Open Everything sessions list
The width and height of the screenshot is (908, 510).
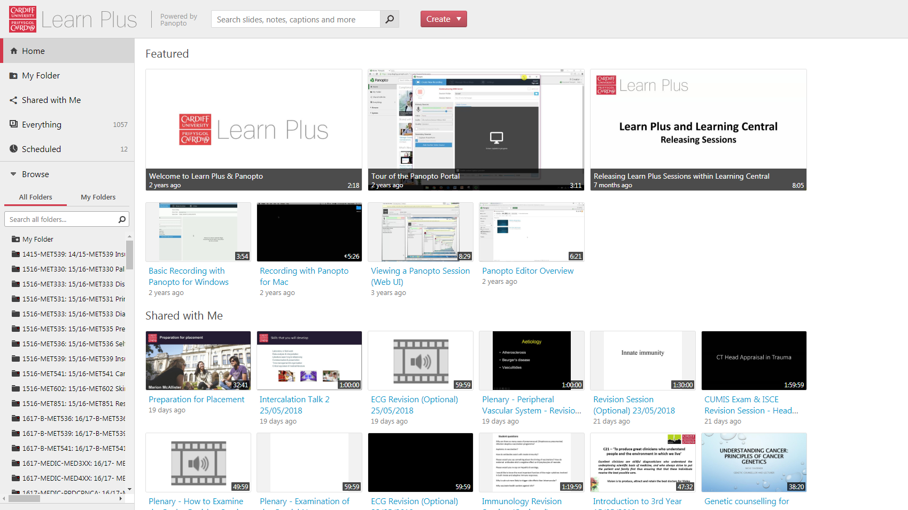click(67, 124)
